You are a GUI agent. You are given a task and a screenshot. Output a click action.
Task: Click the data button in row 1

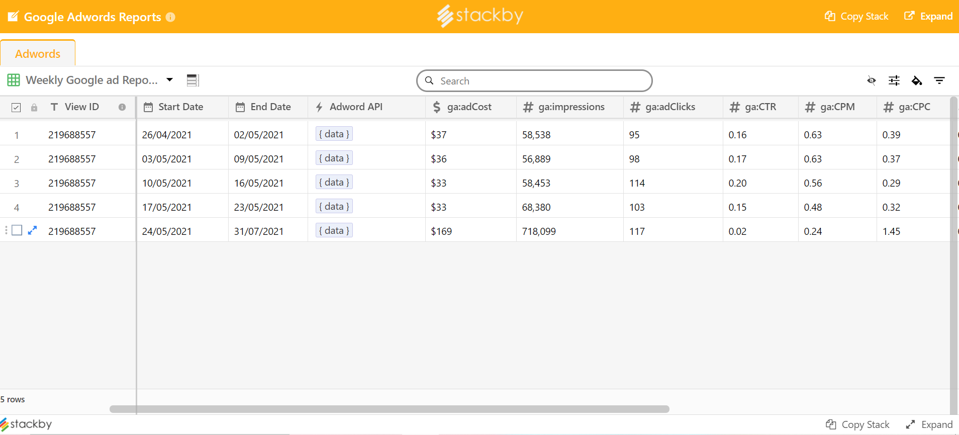[x=334, y=134]
